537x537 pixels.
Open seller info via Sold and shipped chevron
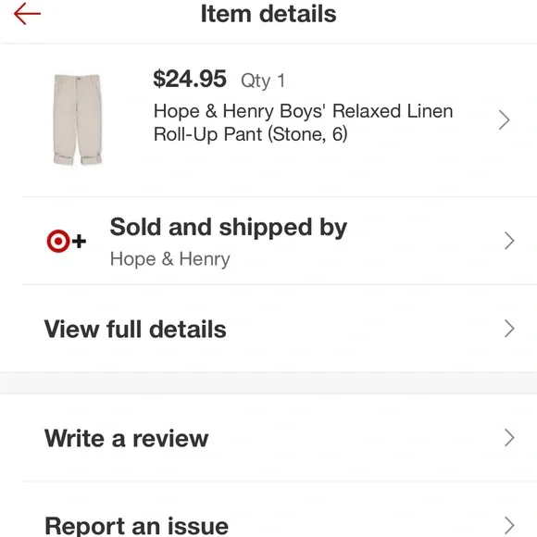509,241
